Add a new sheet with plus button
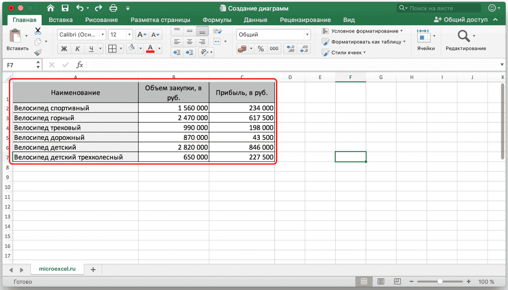The image size is (508, 290). pyautogui.click(x=93, y=269)
